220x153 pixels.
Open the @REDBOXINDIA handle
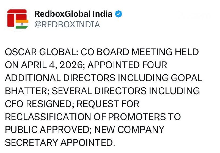point(67,24)
